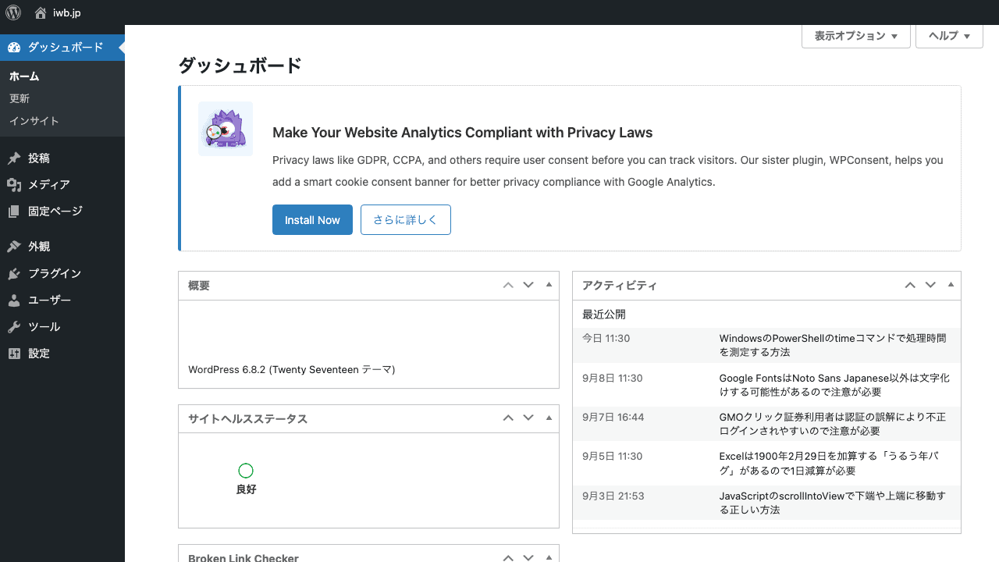The width and height of the screenshot is (999, 562).
Task: Click the person icon for ユーザー
Action: [x=14, y=301]
